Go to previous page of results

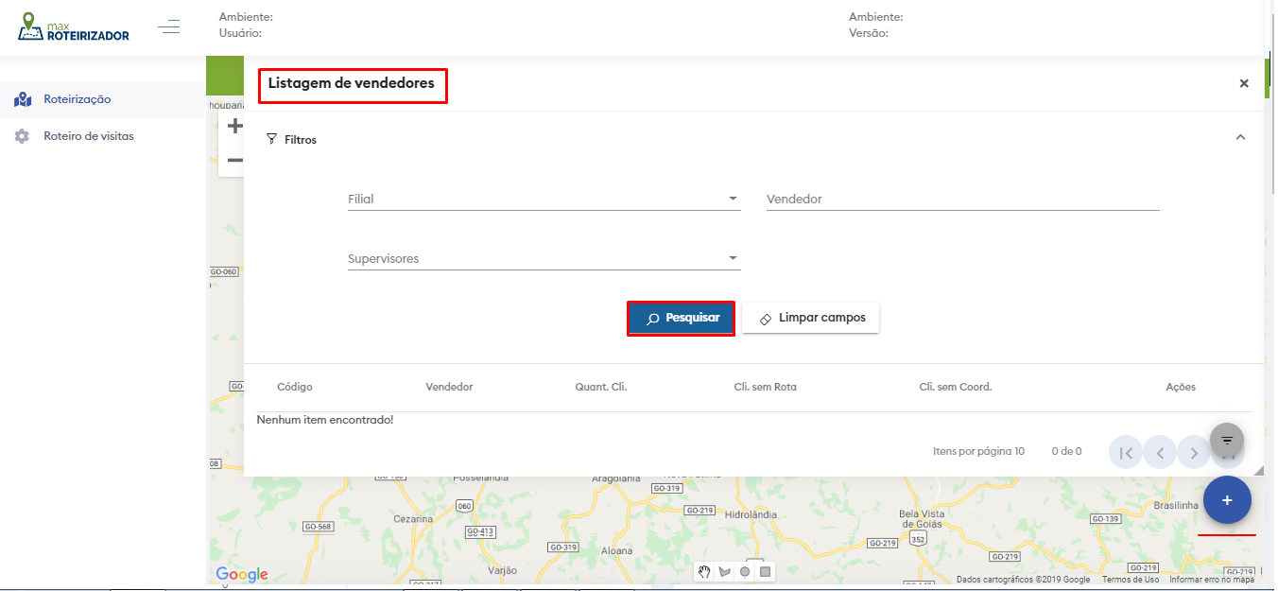tap(1160, 452)
